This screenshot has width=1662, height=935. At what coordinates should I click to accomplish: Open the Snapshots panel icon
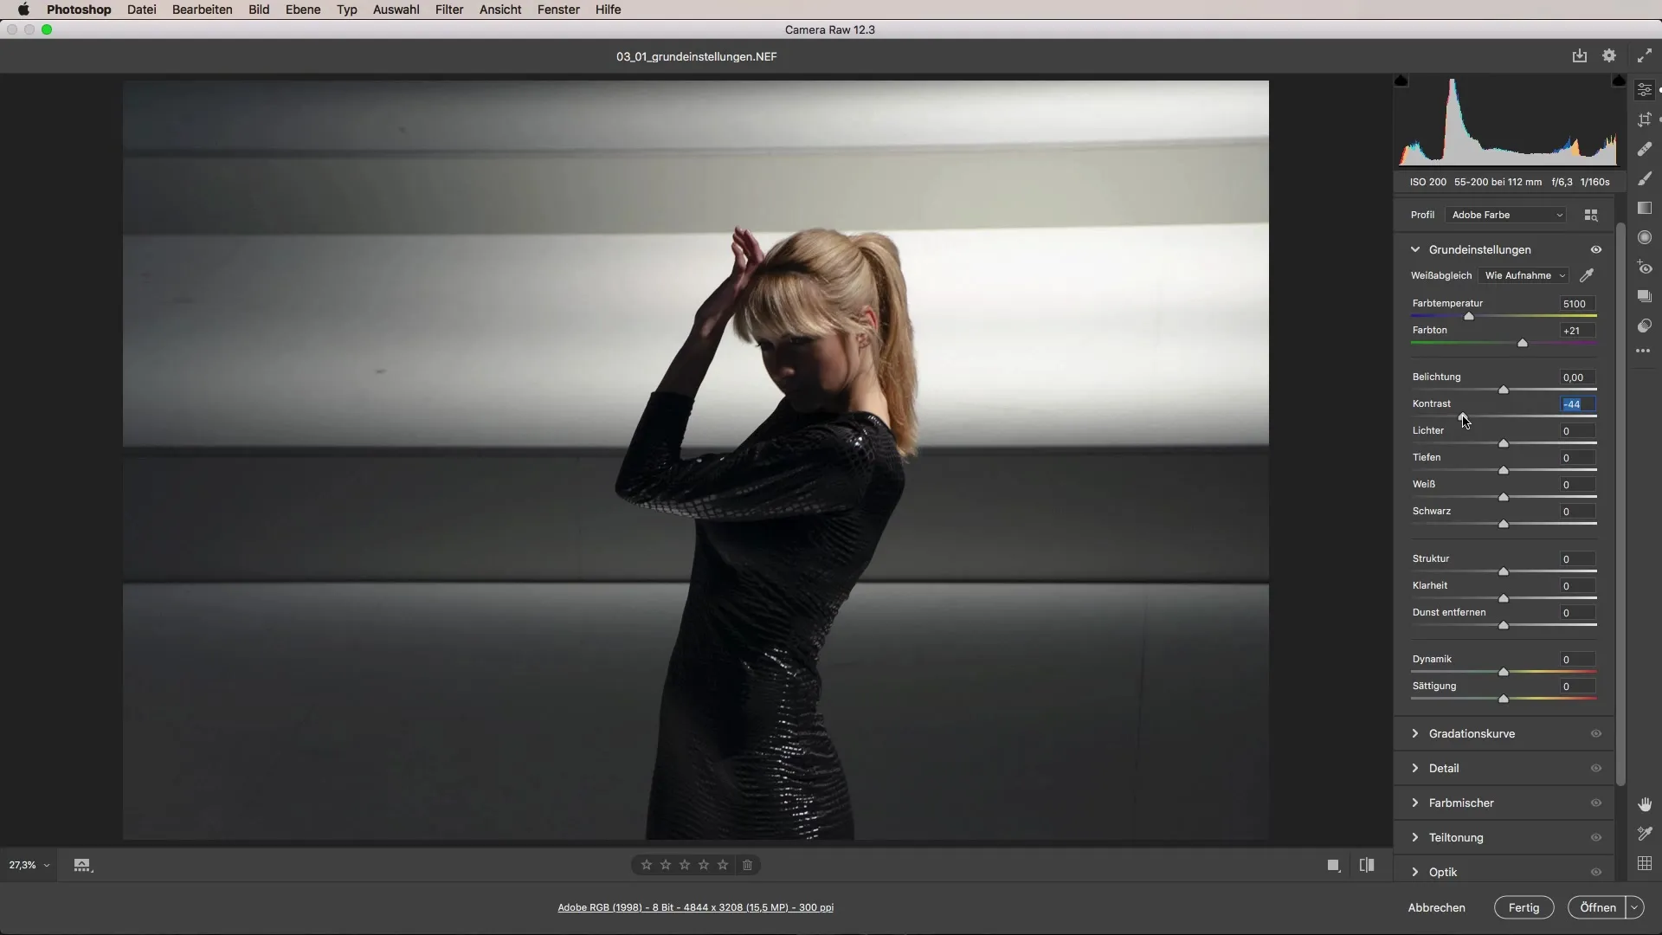pyautogui.click(x=1645, y=297)
